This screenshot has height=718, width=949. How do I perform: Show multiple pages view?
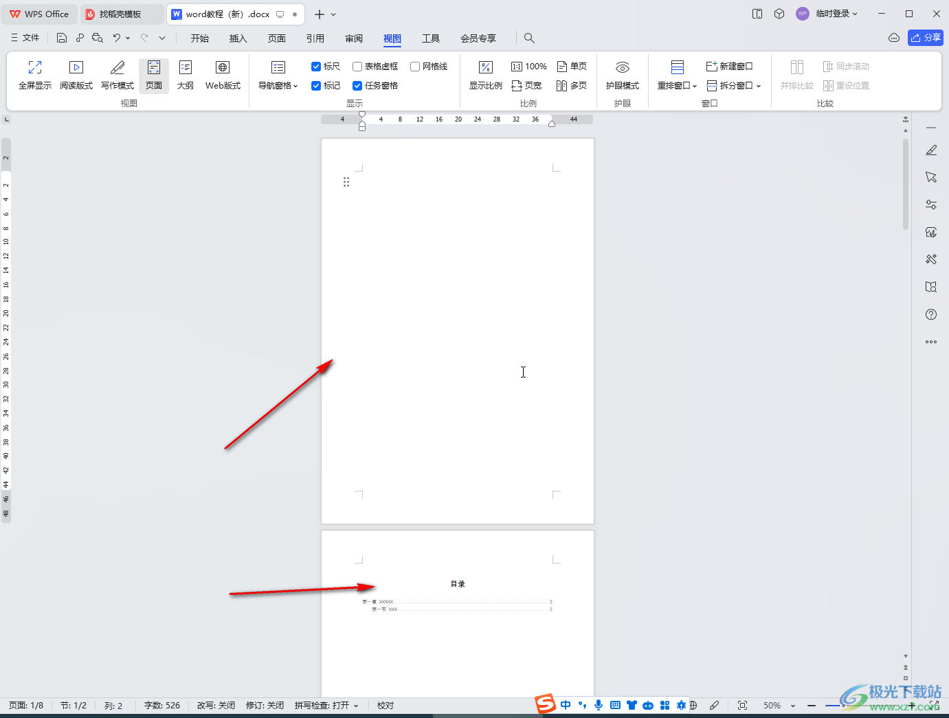point(572,86)
